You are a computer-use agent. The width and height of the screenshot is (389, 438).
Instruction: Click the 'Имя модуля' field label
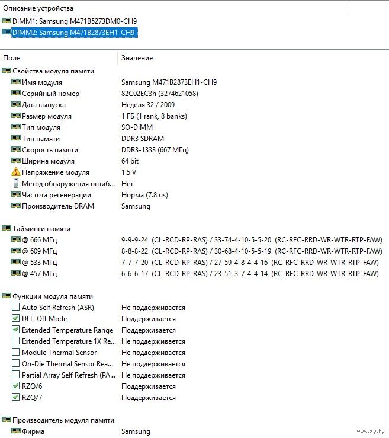(42, 82)
